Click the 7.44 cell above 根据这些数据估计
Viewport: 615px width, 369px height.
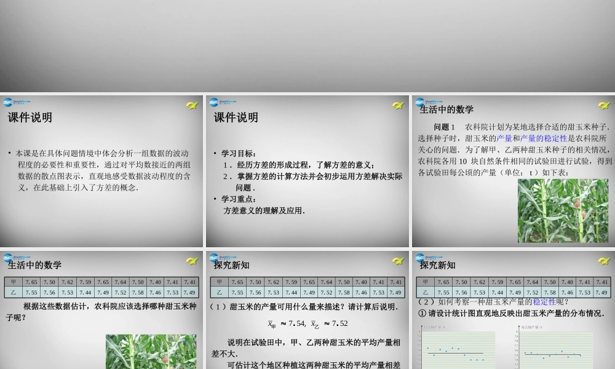(x=85, y=293)
